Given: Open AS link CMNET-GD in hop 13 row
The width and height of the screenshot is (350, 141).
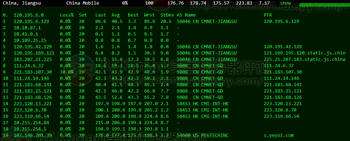Looking at the screenshot, I should point(200,97).
